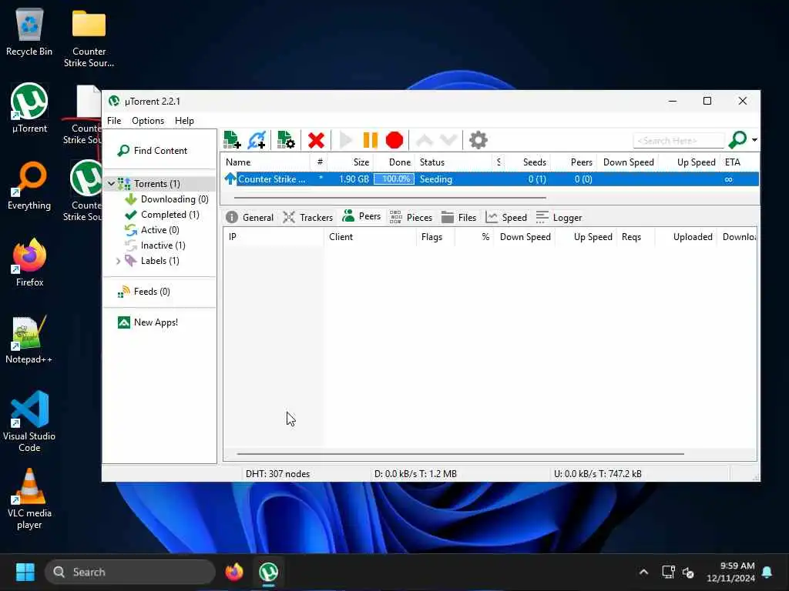This screenshot has width=789, height=591.
Task: Sort torrents by Name column header
Action: 238,162
